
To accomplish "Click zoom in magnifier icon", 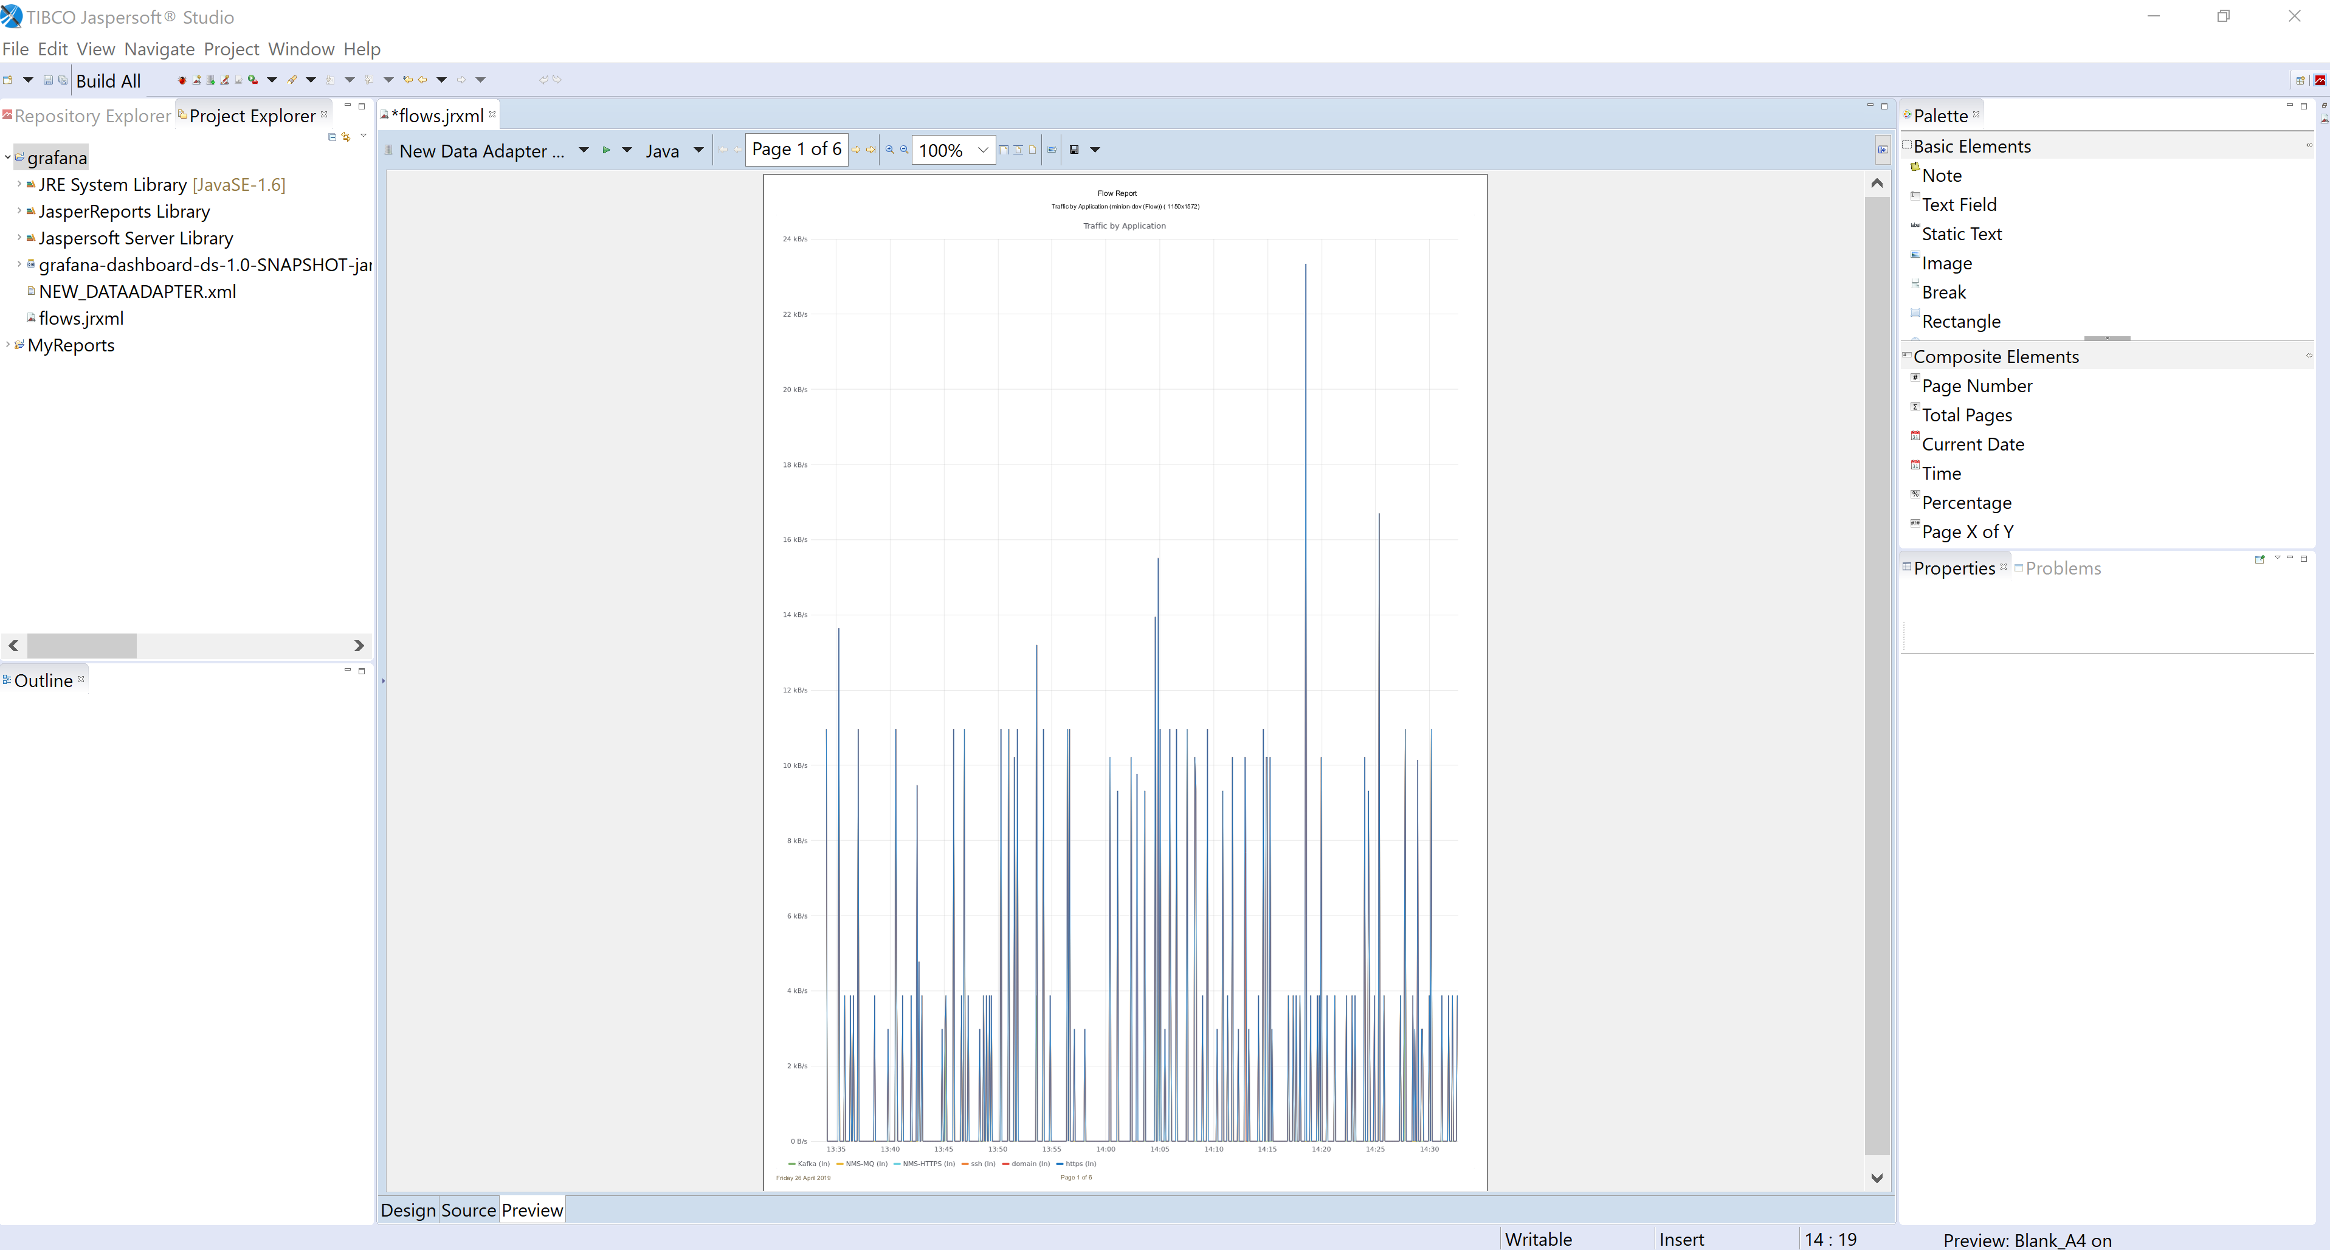I will click(889, 150).
